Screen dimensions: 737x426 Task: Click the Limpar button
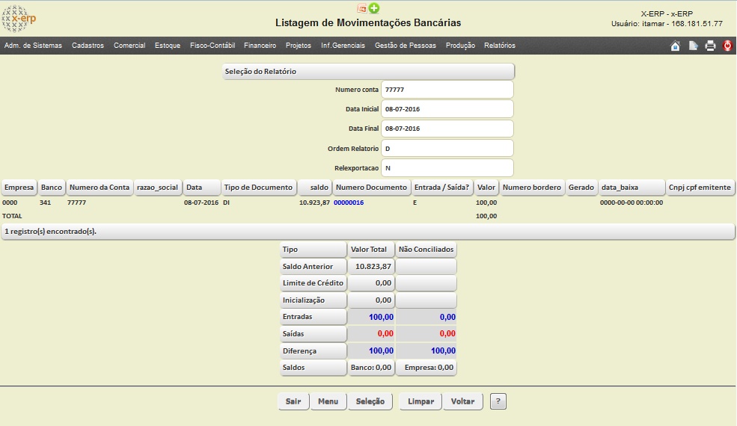[x=421, y=401]
